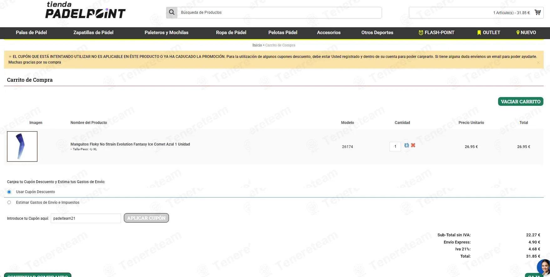550x277 pixels.
Task: Click the Inicio breadcrumb link
Action: point(257,45)
